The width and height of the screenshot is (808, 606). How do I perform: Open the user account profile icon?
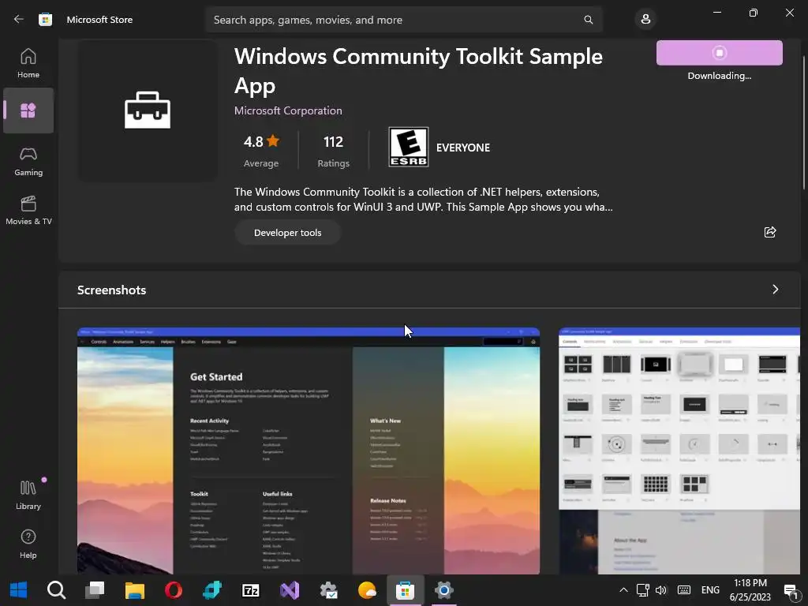[x=645, y=20]
